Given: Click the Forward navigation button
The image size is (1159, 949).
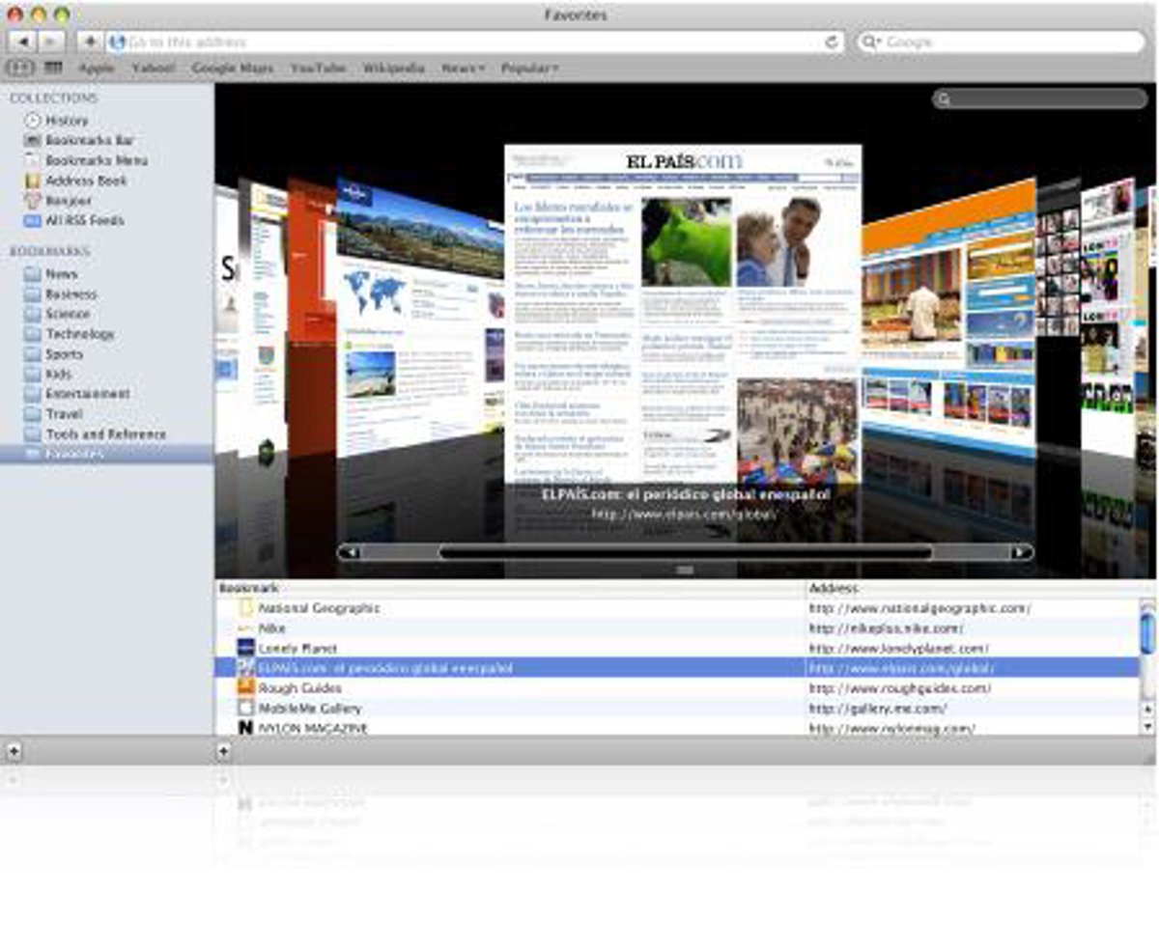Looking at the screenshot, I should point(51,42).
